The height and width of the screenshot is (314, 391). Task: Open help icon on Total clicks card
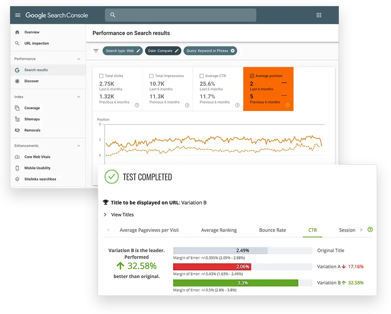[137, 105]
